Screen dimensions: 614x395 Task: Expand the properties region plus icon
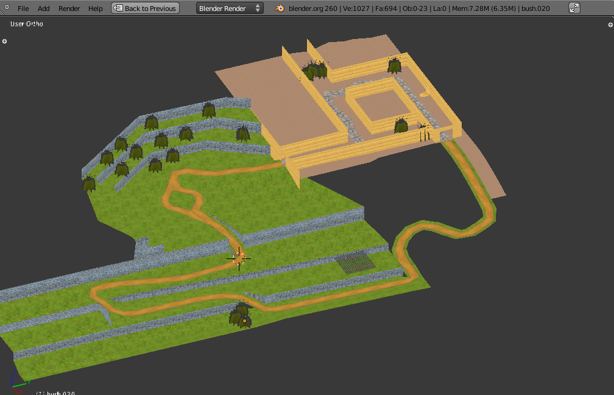(x=610, y=24)
